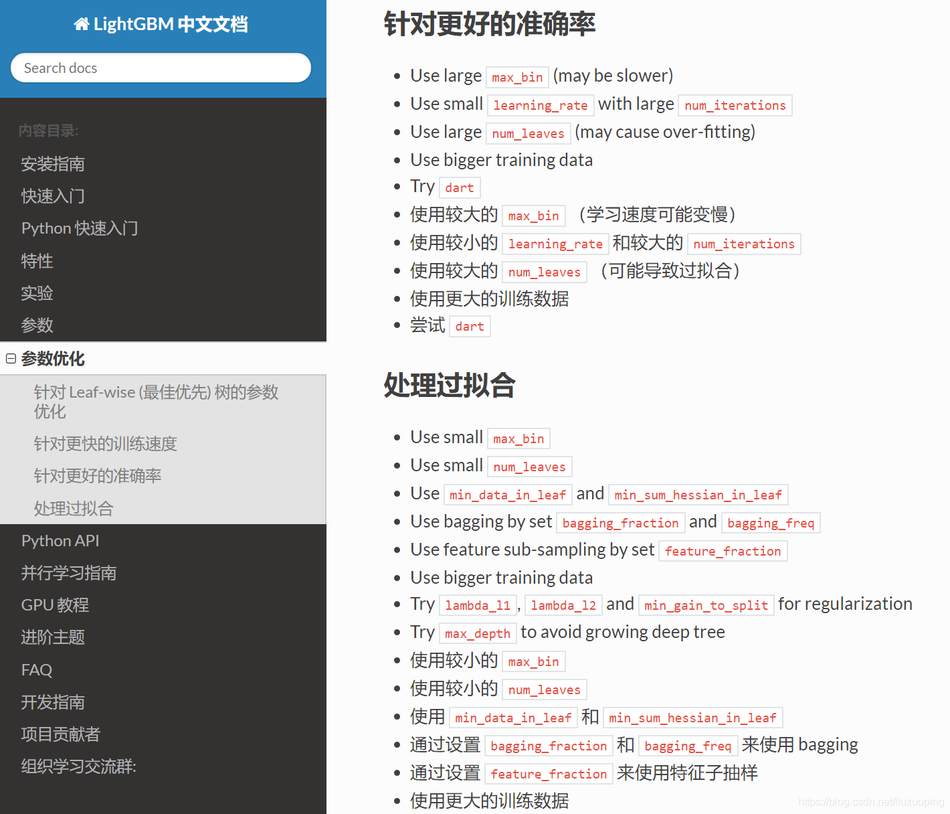Jump to 处理过拟合 in sidebar
Screen dimensions: 950x814
(74, 509)
